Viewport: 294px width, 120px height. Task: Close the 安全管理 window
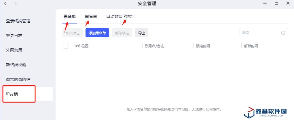(x=288, y=3)
